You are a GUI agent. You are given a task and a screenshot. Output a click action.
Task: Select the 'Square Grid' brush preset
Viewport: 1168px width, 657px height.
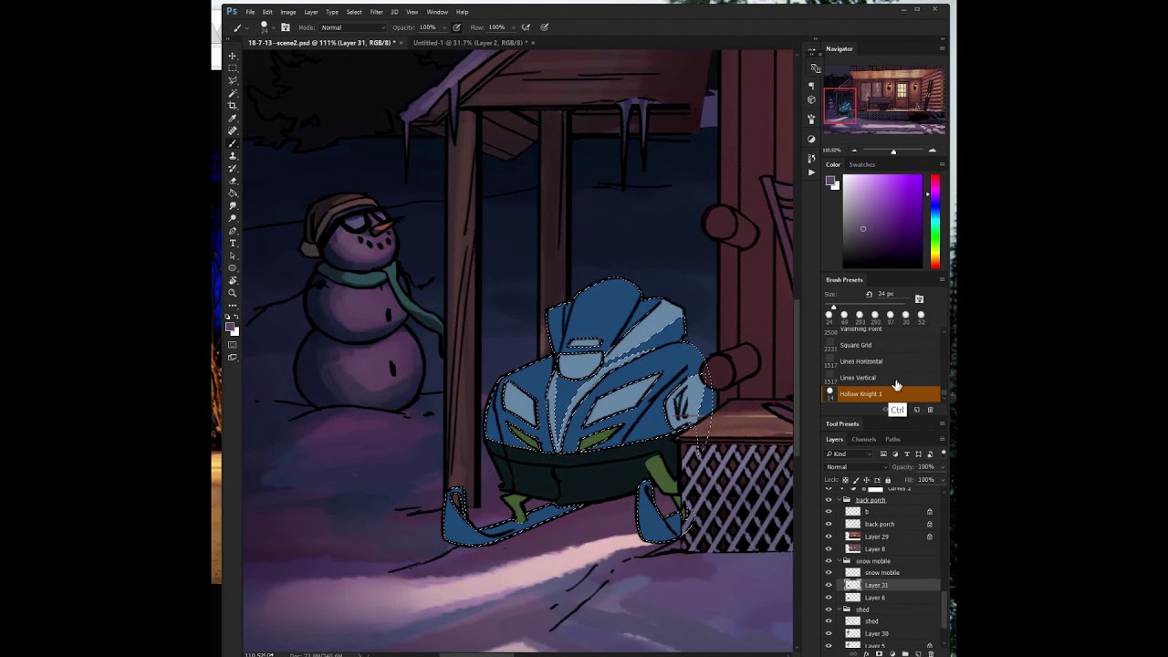pyautogui.click(x=856, y=345)
